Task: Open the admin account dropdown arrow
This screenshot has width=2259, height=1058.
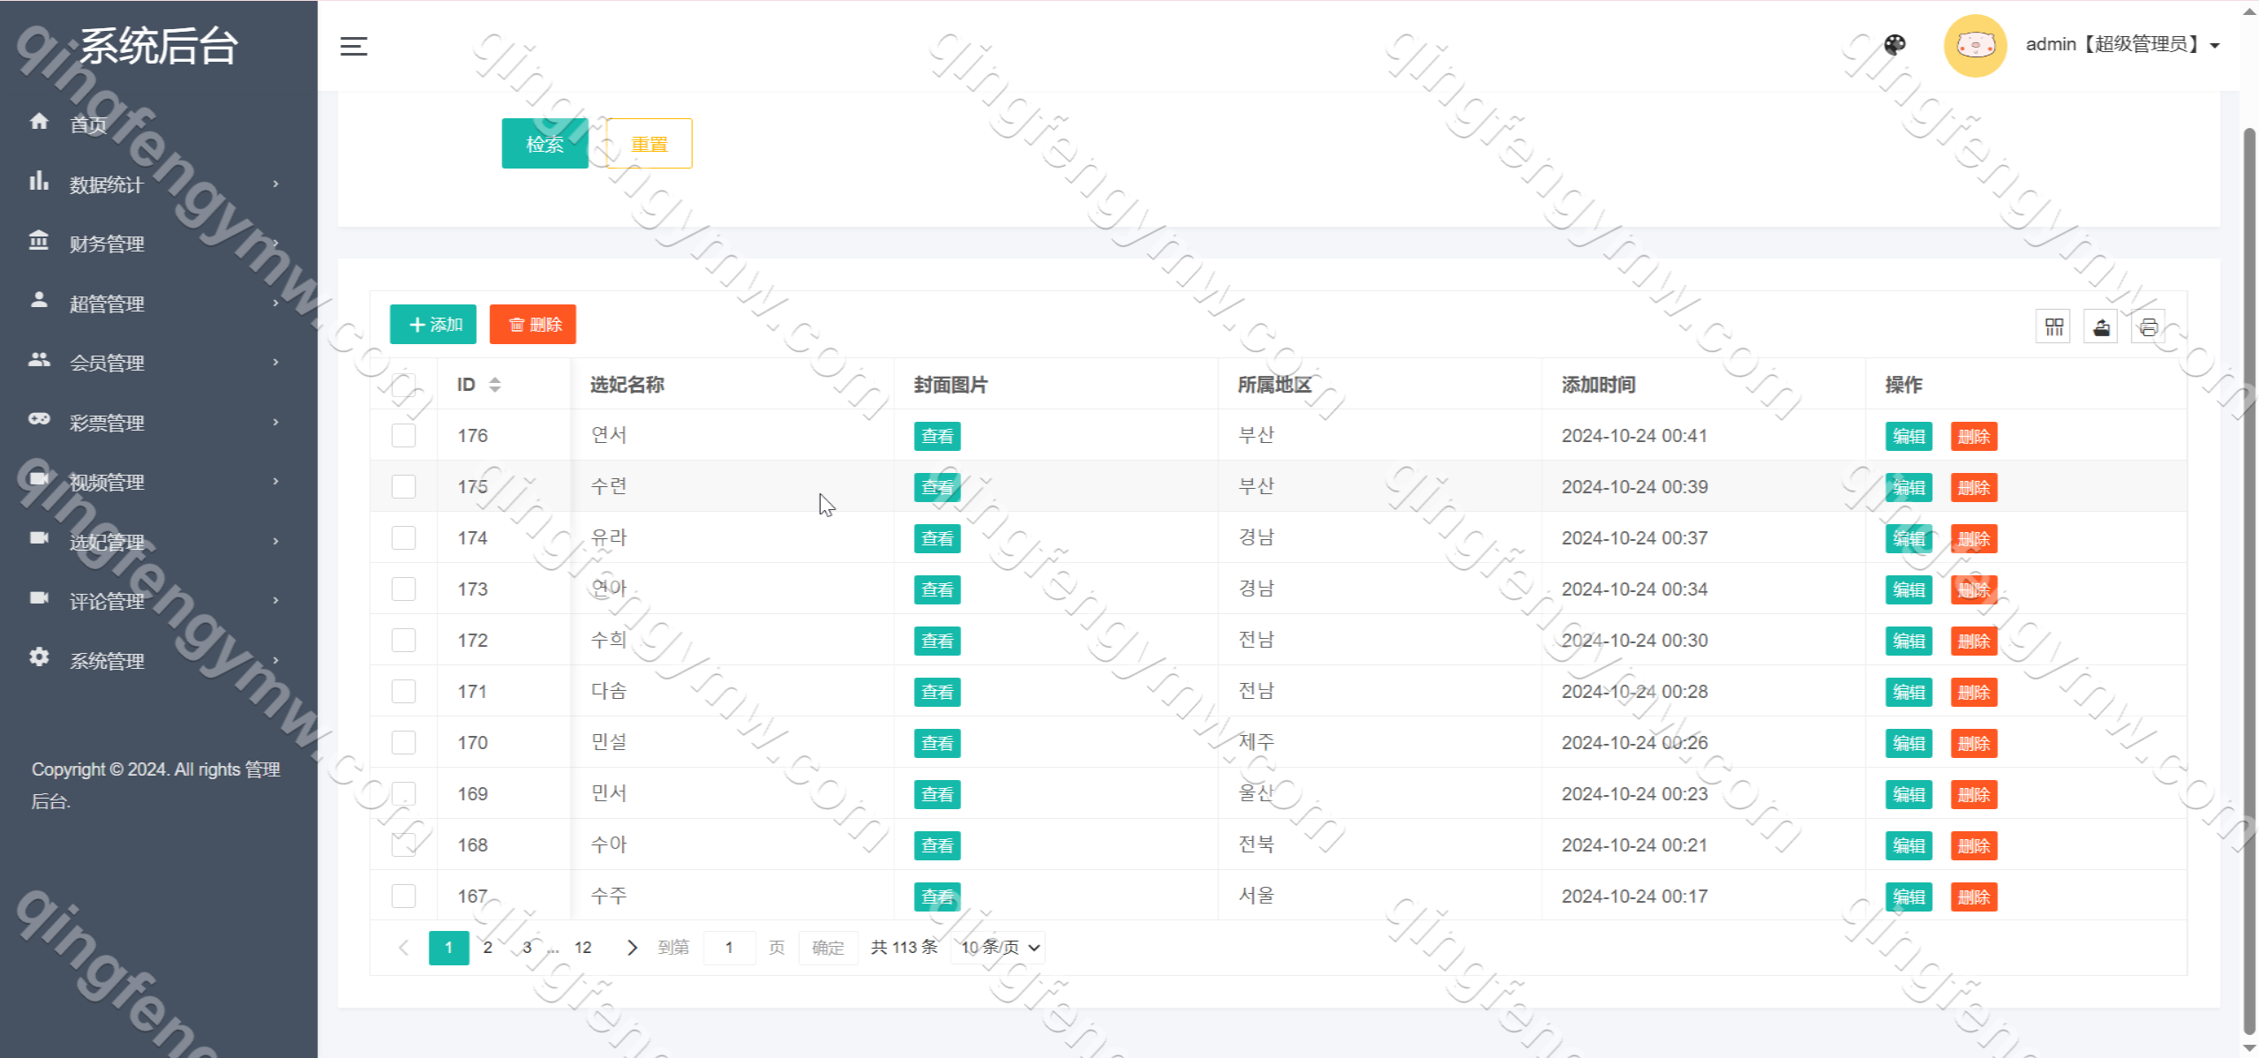Action: click(2215, 46)
